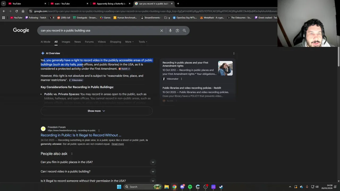Switch to the 'scars - YouTube' tab

click(69, 4)
